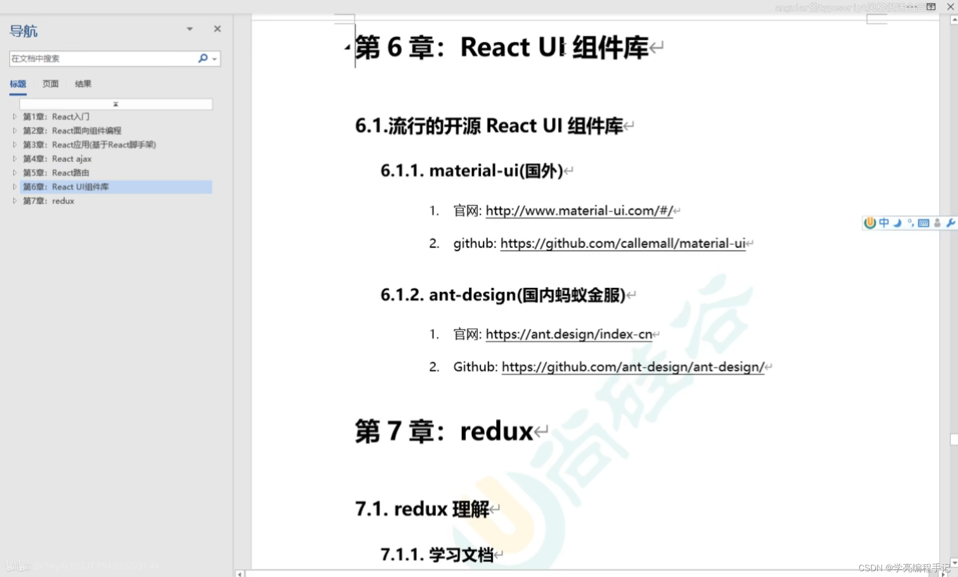Select heading 第3章: React应用(基于React脚手架)
The width and height of the screenshot is (958, 577).
point(89,144)
